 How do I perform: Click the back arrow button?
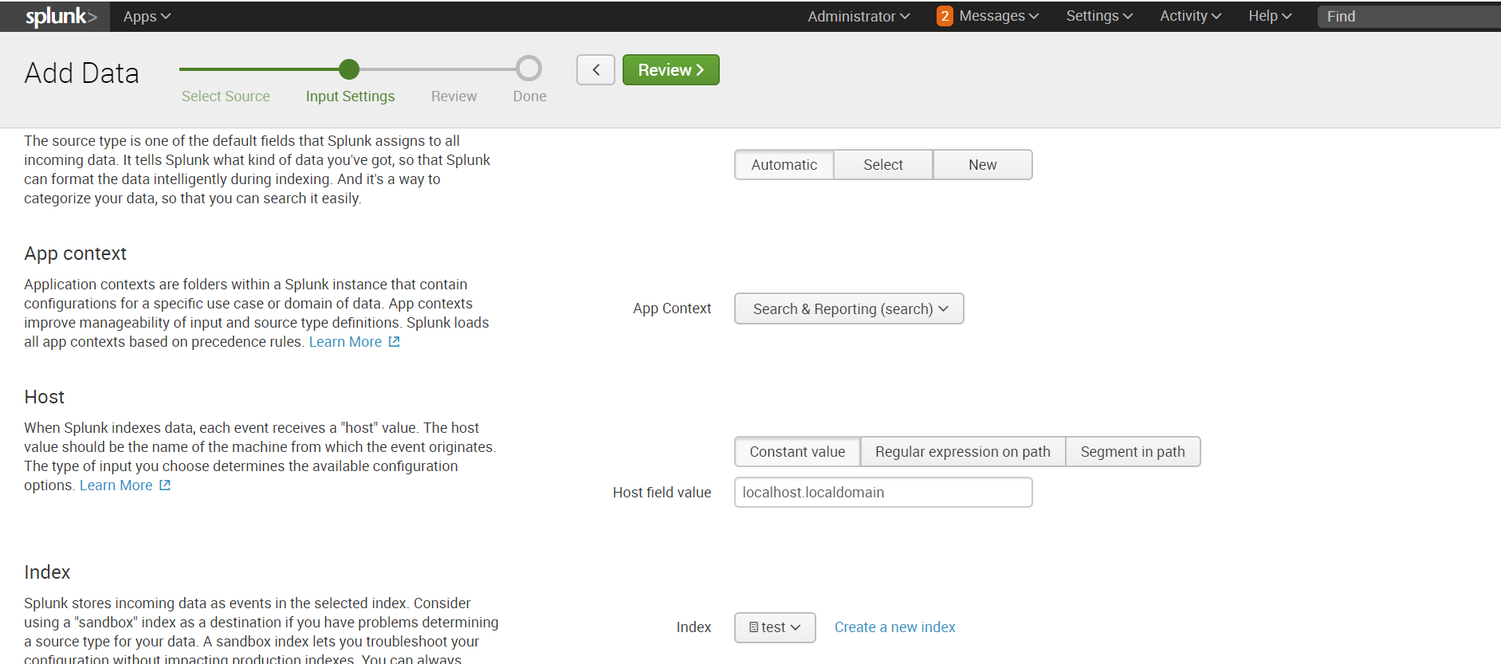pos(595,70)
